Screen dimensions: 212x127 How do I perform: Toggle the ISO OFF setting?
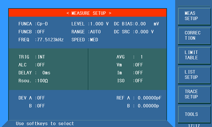139,81
